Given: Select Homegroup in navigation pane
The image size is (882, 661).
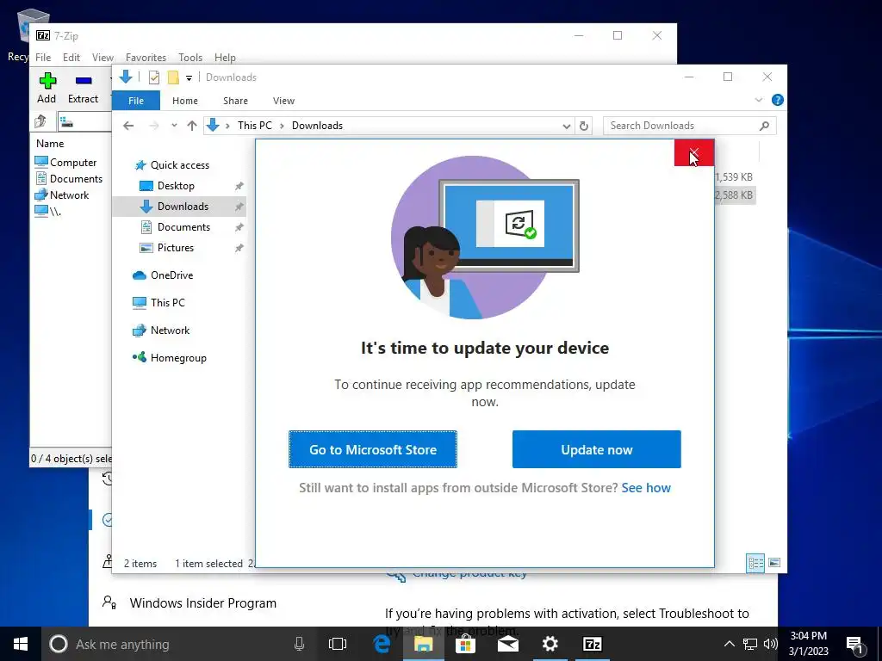Looking at the screenshot, I should tap(178, 357).
